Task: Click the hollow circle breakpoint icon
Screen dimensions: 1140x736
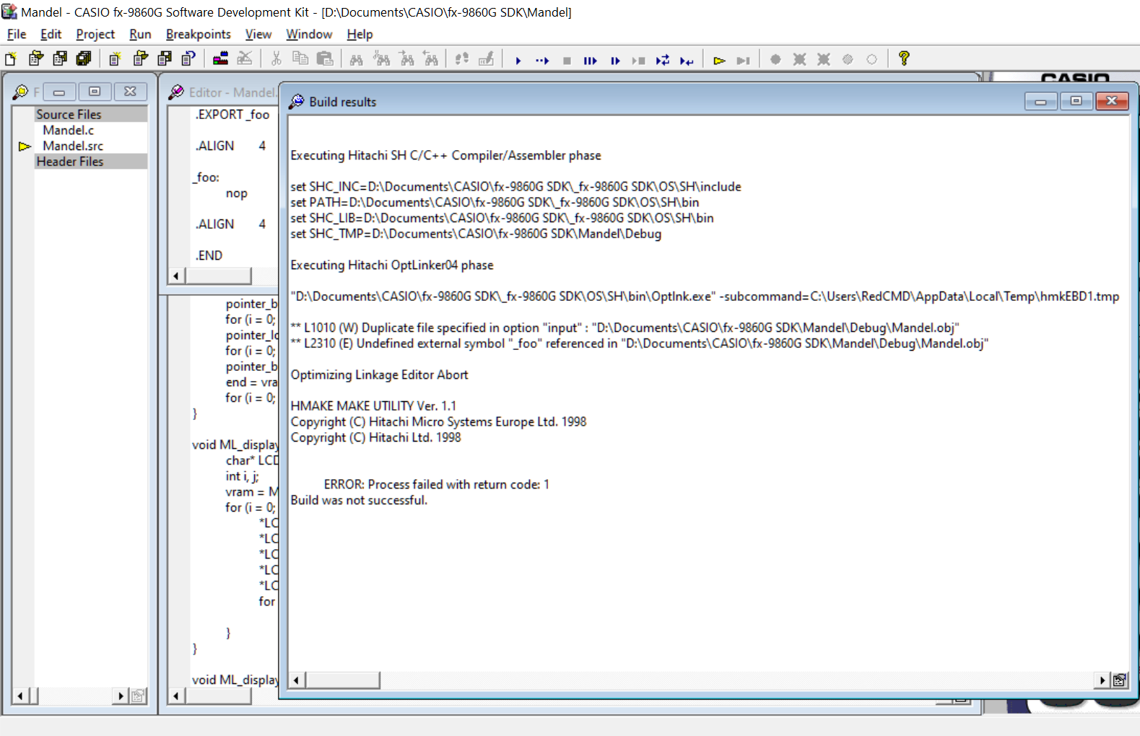Action: click(x=872, y=59)
